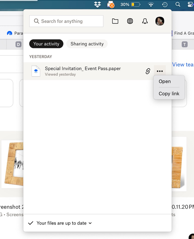Open Control Center in the menu bar
The width and height of the screenshot is (194, 239).
[x=190, y=4]
